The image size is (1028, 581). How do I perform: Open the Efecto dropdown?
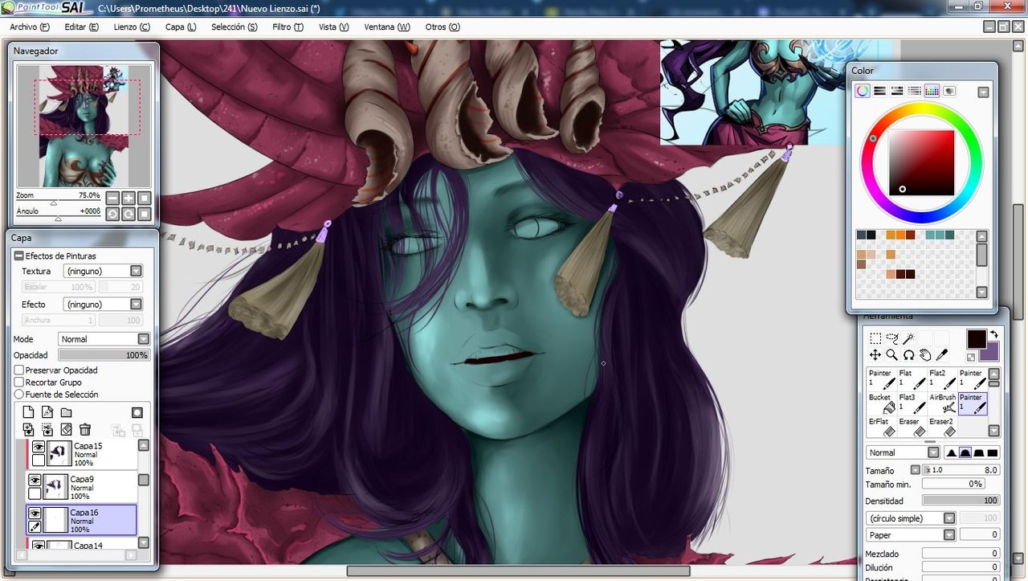(x=102, y=305)
